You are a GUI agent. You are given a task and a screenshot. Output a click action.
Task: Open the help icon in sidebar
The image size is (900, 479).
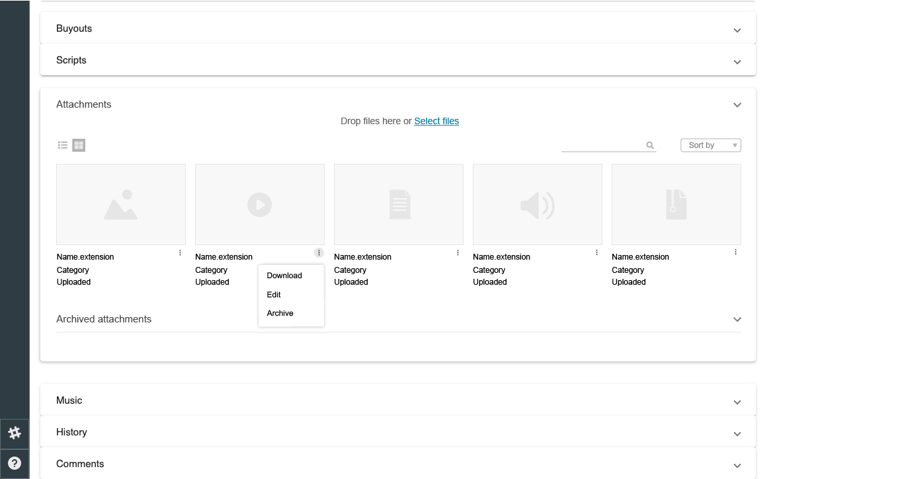(15, 462)
